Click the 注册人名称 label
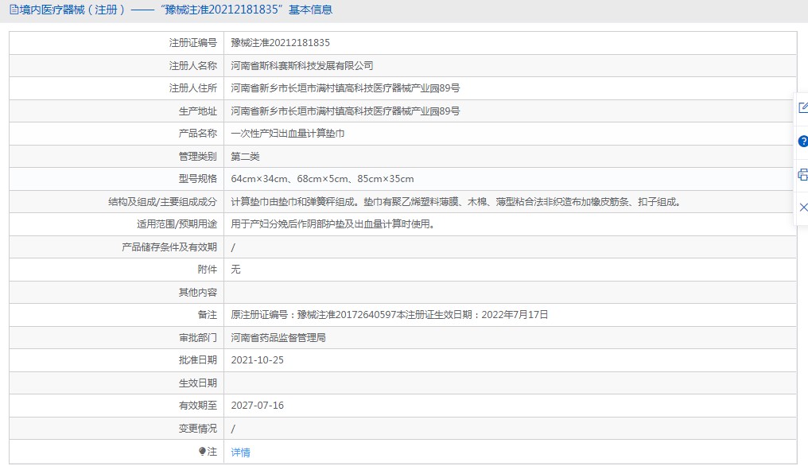808x470 pixels. [x=193, y=65]
